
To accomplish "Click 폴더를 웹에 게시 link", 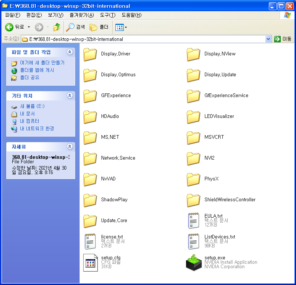I will [x=37, y=70].
